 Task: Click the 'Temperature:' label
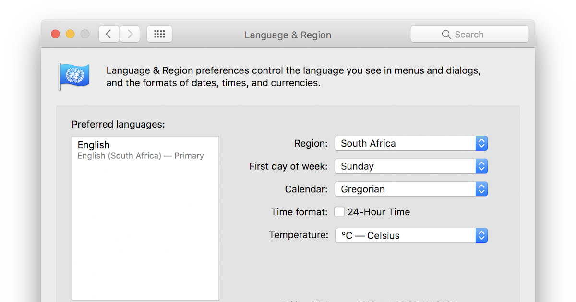coord(299,235)
